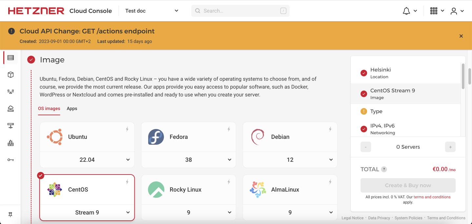Image resolution: width=472 pixels, height=224 pixels.
Task: Click the Image section heading checkmark
Action: pyautogui.click(x=31, y=60)
